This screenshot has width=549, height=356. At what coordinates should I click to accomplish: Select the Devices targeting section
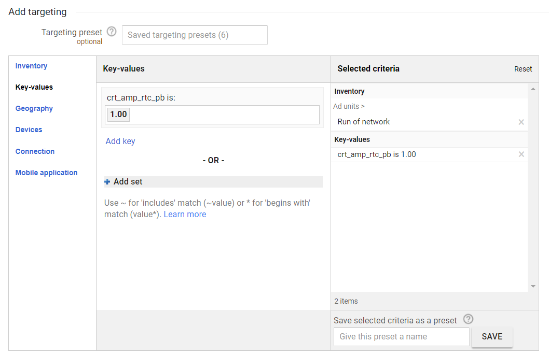tap(29, 130)
